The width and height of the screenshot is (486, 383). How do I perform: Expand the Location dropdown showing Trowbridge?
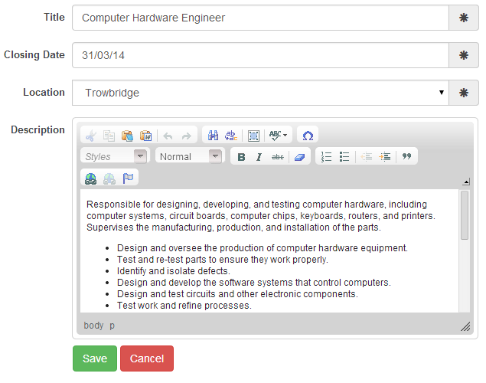pyautogui.click(x=259, y=93)
